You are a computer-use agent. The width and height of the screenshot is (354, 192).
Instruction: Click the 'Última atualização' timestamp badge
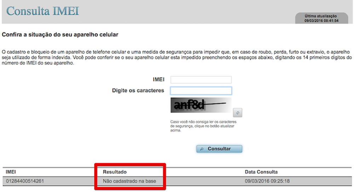pos(321,18)
